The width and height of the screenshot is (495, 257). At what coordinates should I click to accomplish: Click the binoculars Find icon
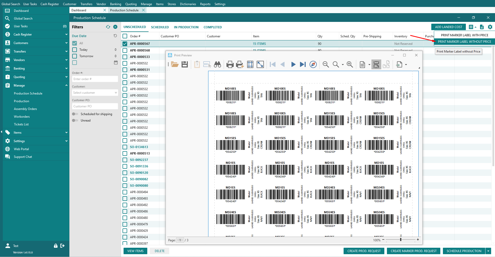[x=217, y=64]
